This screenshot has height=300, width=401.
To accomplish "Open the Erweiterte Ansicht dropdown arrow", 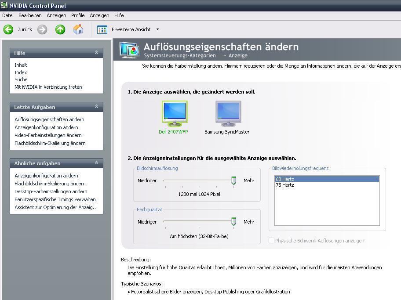I will 157,29.
